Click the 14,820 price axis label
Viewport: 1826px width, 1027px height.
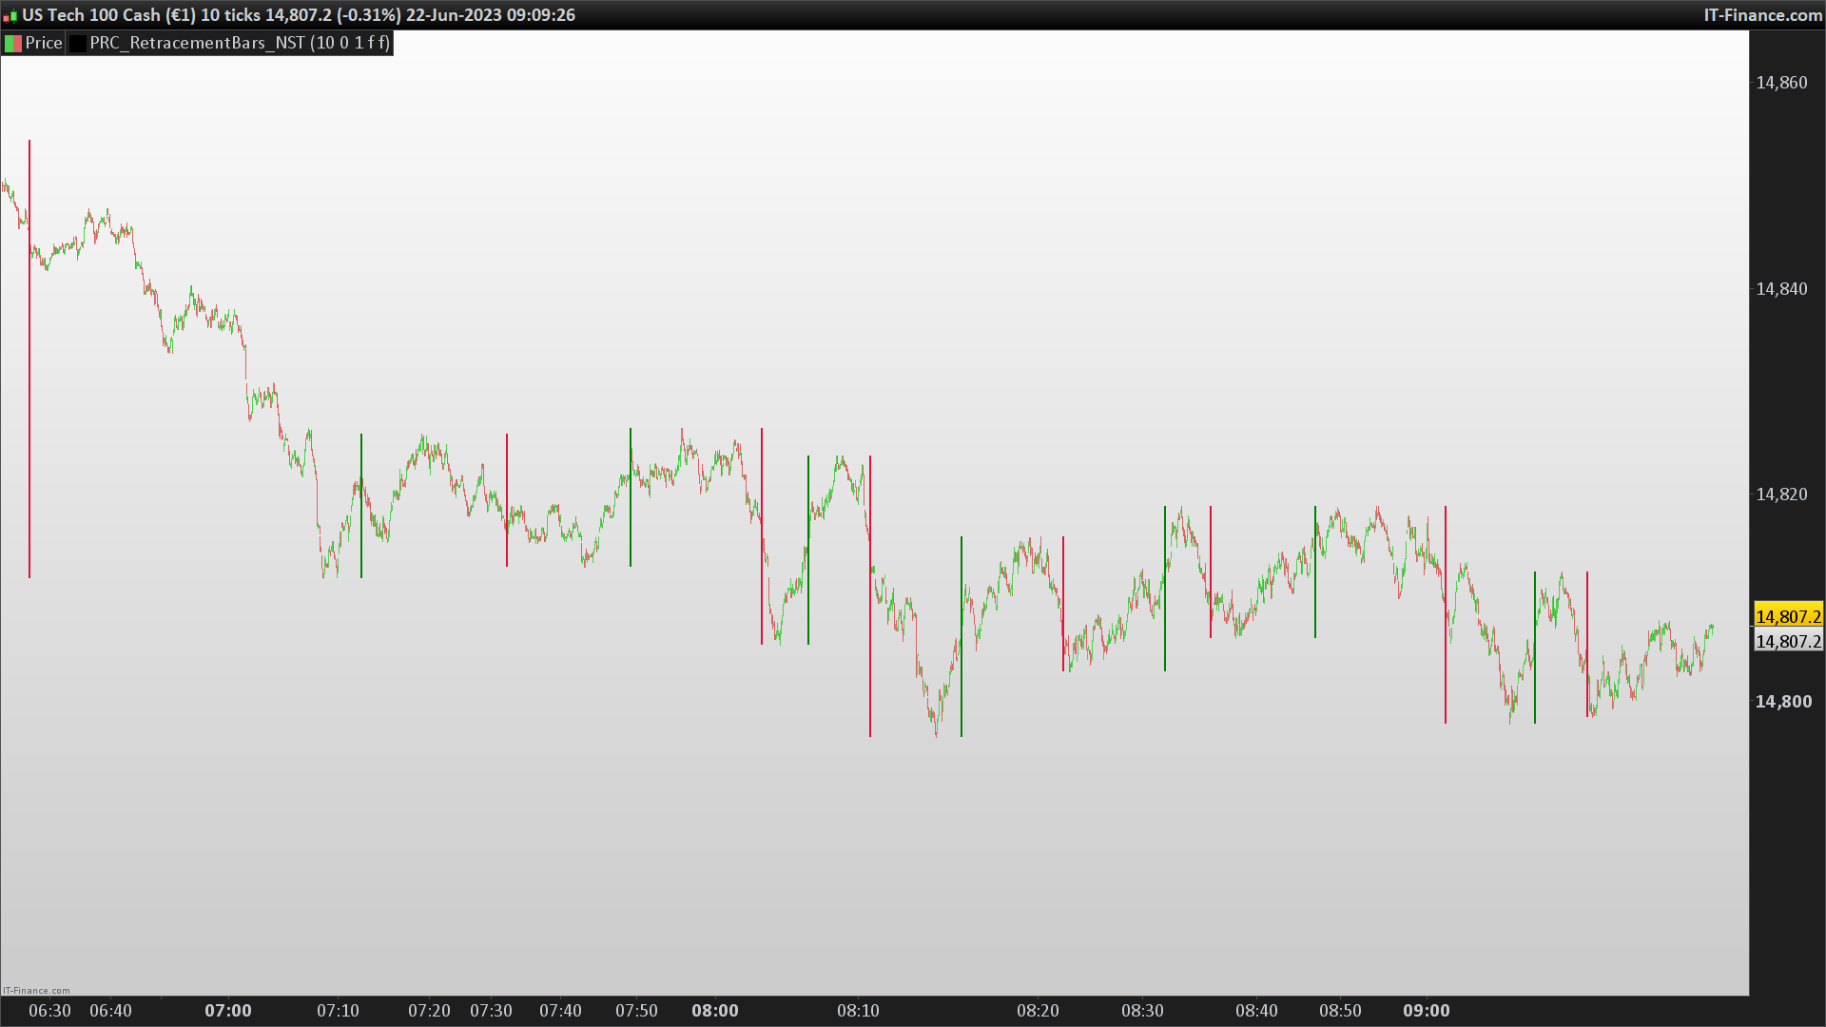click(1781, 494)
